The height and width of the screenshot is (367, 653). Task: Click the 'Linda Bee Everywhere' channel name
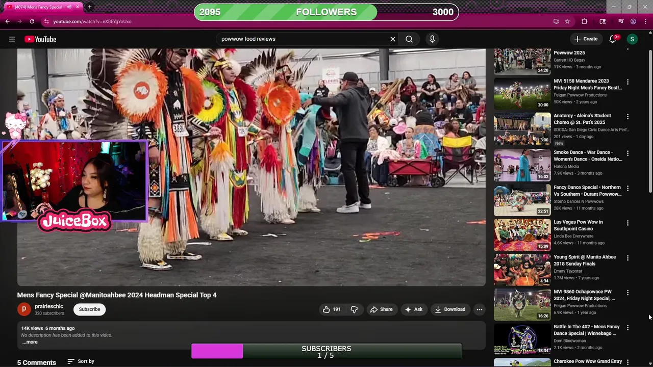coord(573,236)
